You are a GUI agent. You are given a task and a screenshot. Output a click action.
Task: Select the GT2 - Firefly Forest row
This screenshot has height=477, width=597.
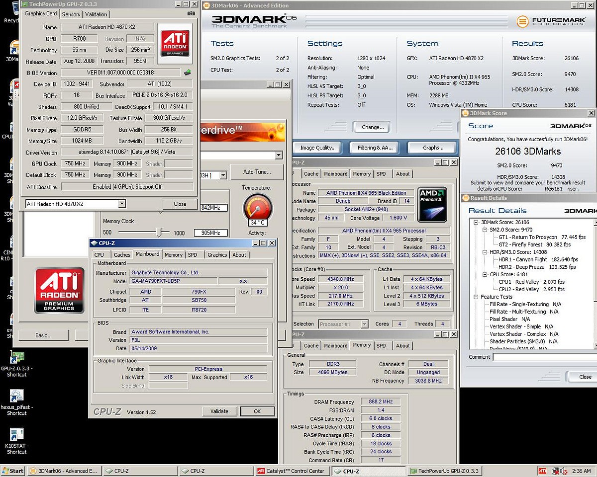[x=535, y=245]
